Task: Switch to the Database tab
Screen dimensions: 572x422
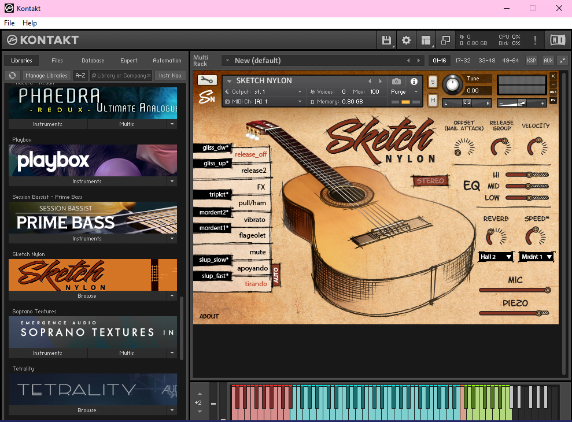Action: pos(93,61)
